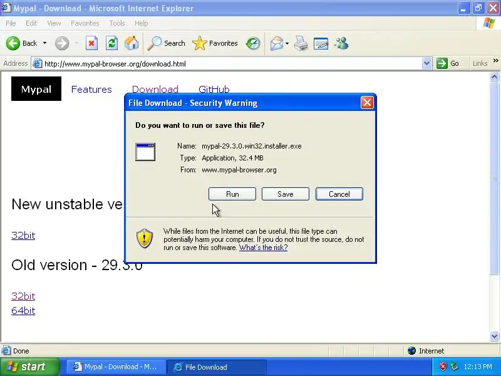The width and height of the screenshot is (501, 376).
Task: Click the green Go arrow button
Action: coord(442,63)
